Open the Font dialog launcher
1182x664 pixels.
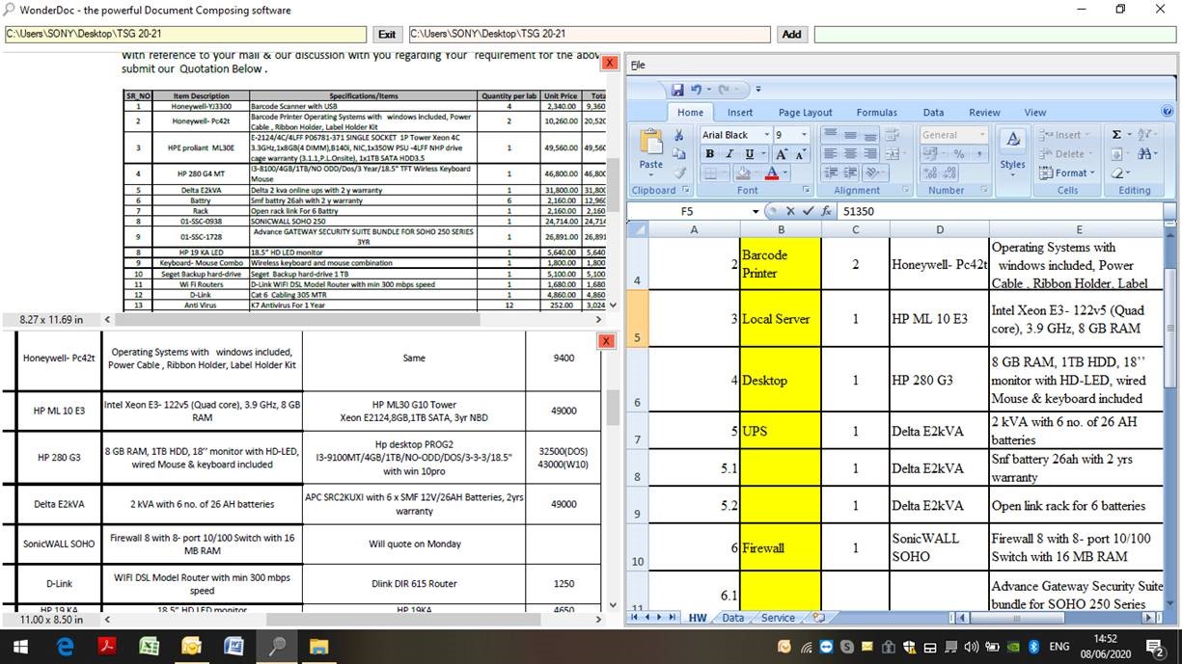(x=808, y=191)
